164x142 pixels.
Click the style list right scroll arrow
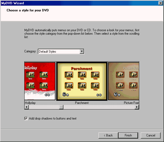pyautogui.click(x=137, y=107)
